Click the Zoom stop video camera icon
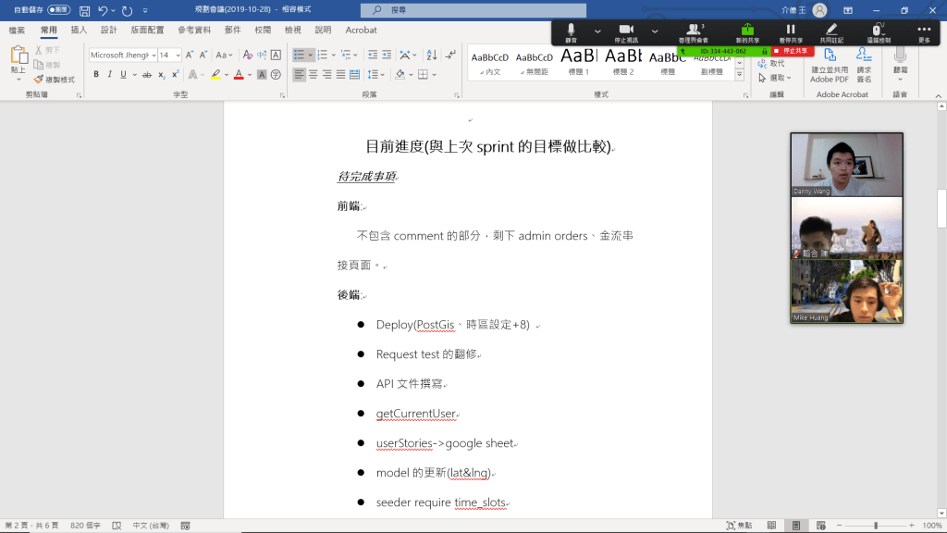The width and height of the screenshot is (947, 533). coord(626,31)
